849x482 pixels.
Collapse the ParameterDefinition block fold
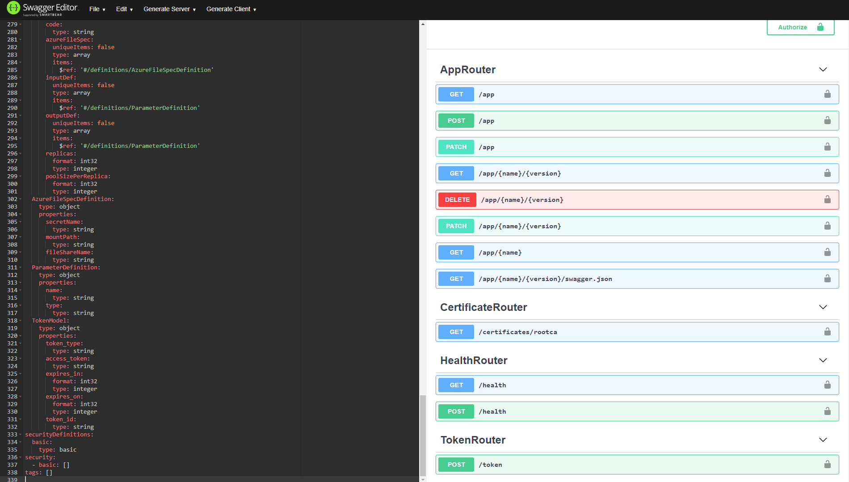point(20,267)
